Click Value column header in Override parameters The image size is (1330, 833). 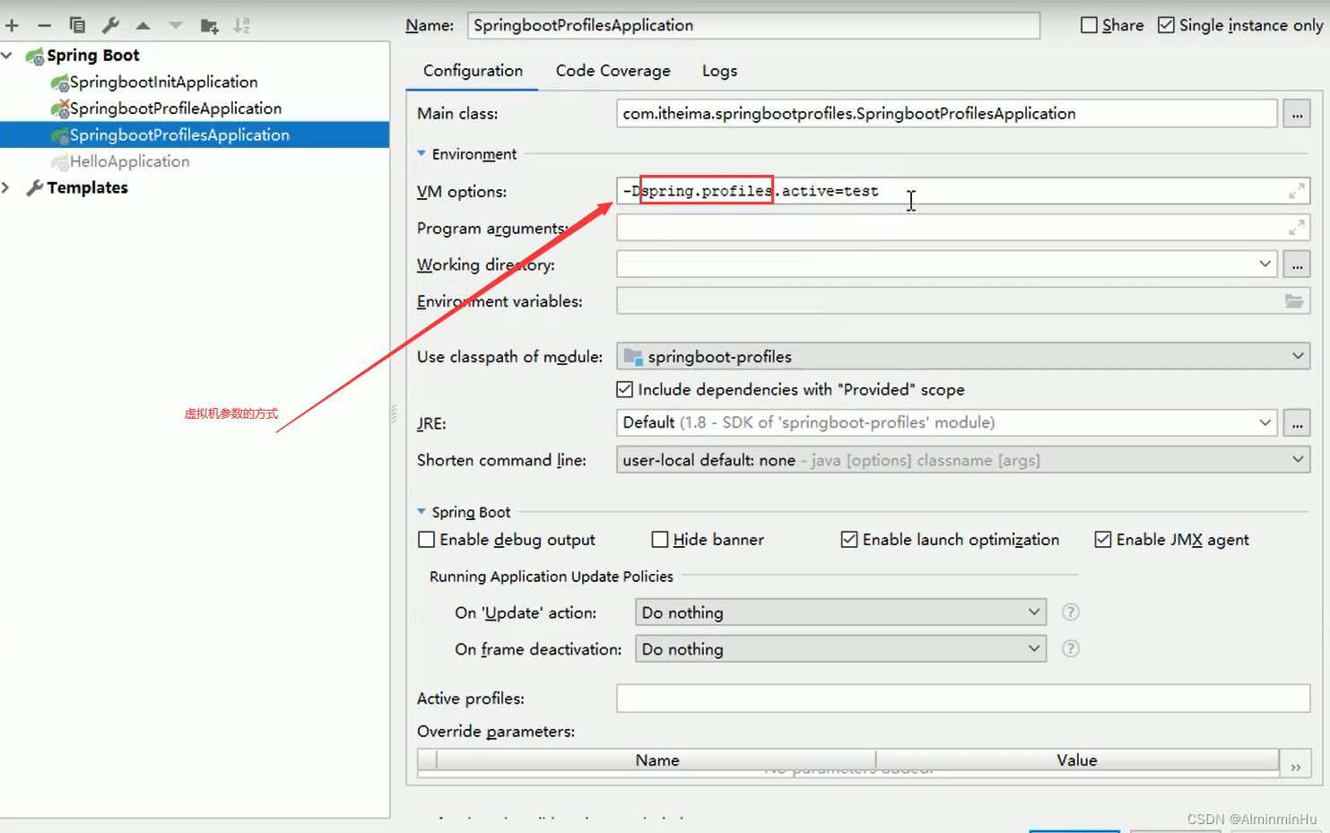click(1077, 760)
